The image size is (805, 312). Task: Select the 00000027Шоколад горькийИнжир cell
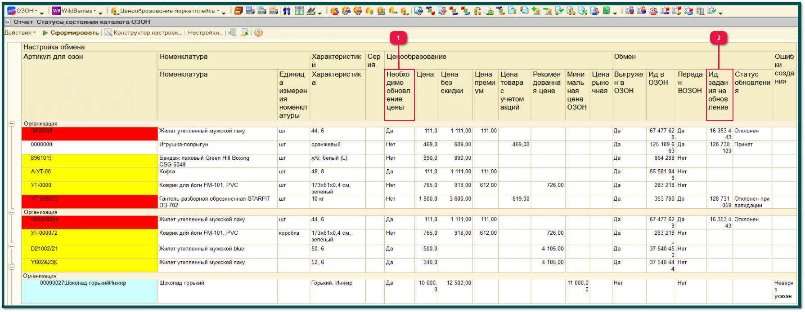[90, 291]
